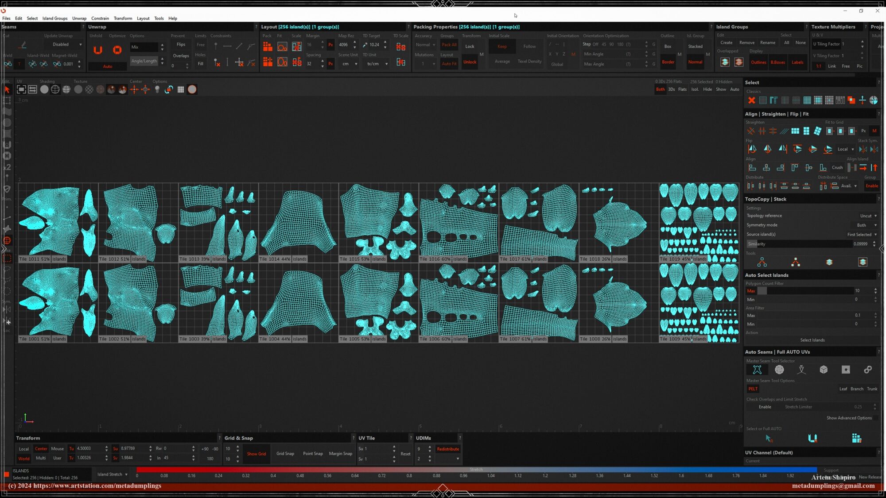886x498 pixels.
Task: Select the arrow pointer tool in left toolbar
Action: point(7,89)
